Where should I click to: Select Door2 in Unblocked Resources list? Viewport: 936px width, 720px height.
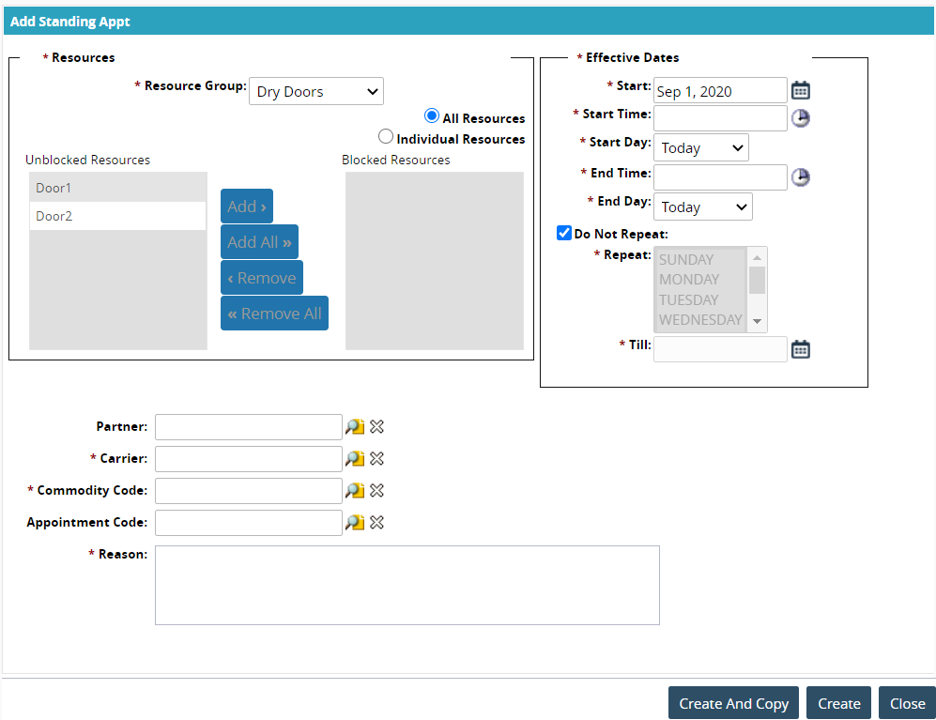click(x=117, y=216)
